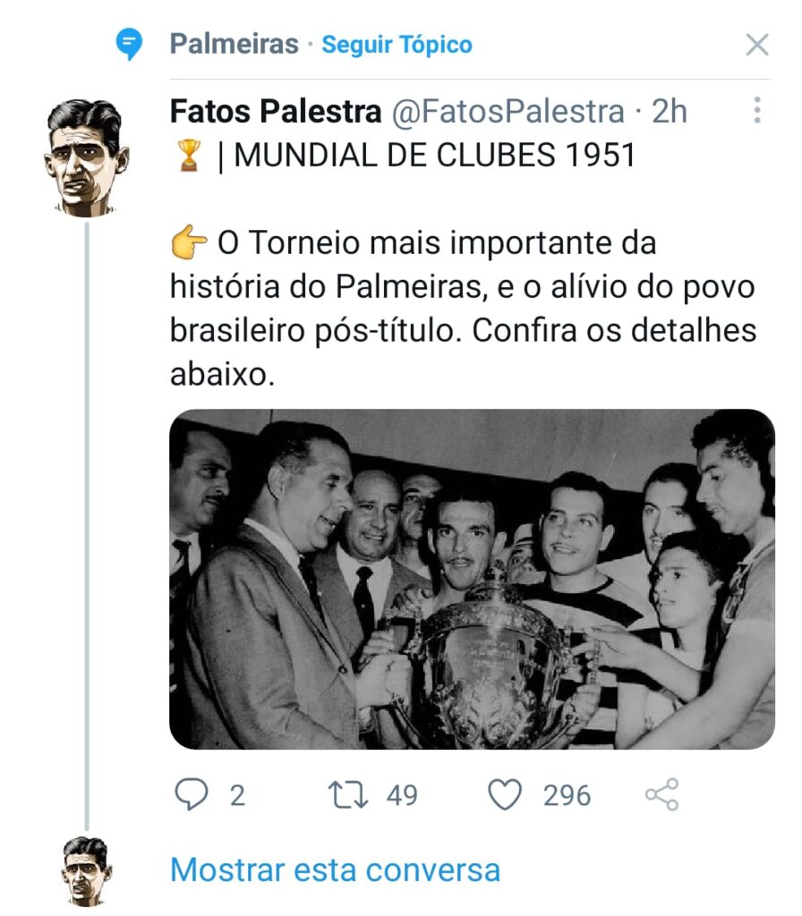Click the blue Palmeiras topic icon

[x=130, y=44]
